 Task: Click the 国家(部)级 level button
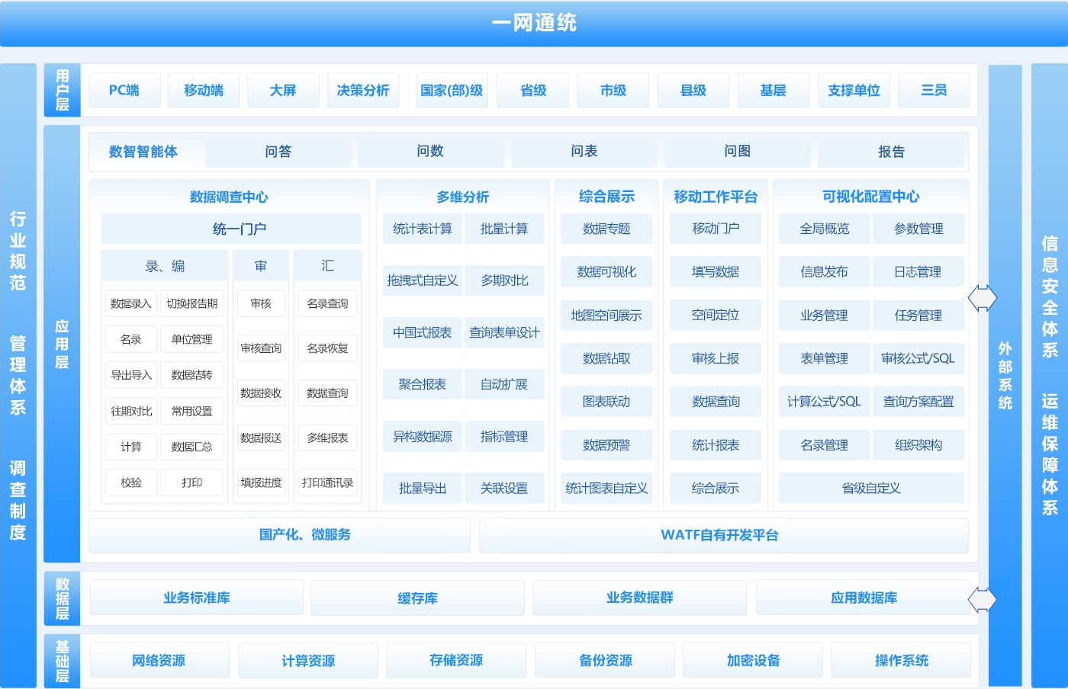coord(452,91)
